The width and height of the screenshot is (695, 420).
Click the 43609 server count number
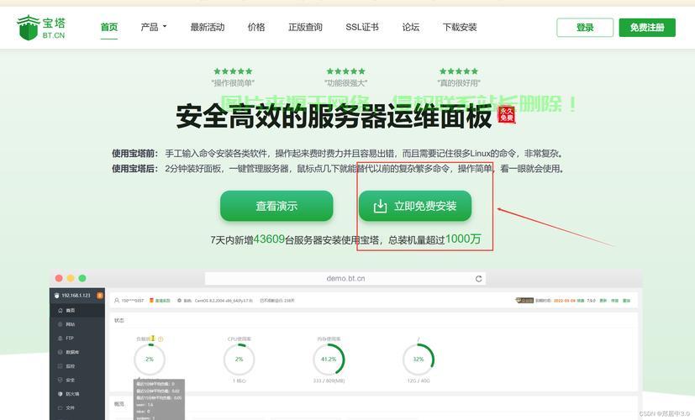click(269, 239)
